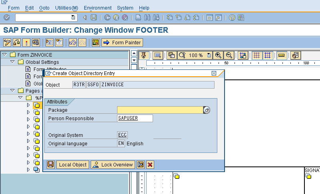320x194 pixels.
Task: Open the System menu
Action: [125, 8]
